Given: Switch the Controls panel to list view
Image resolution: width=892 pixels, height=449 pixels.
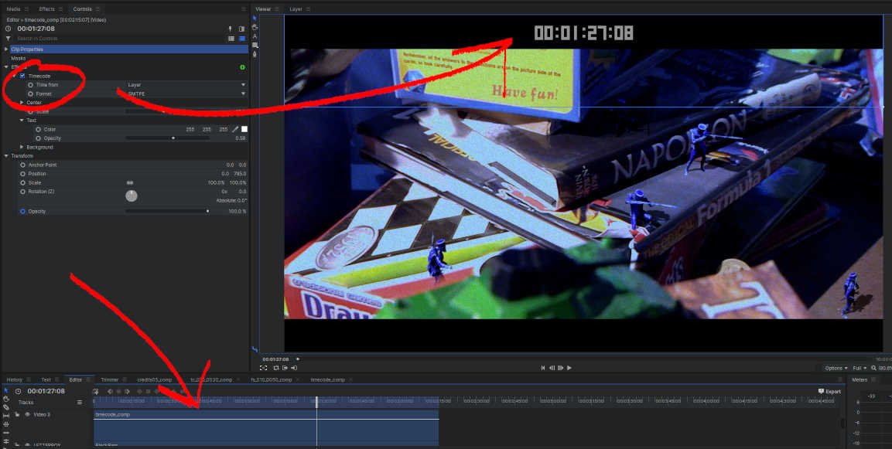Looking at the screenshot, I should click(x=231, y=38).
